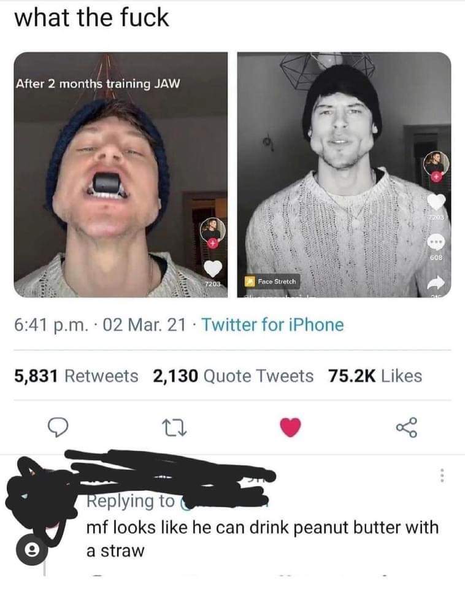Toggle the red heart like button
Screen dimensions: 465x589
tap(291, 427)
